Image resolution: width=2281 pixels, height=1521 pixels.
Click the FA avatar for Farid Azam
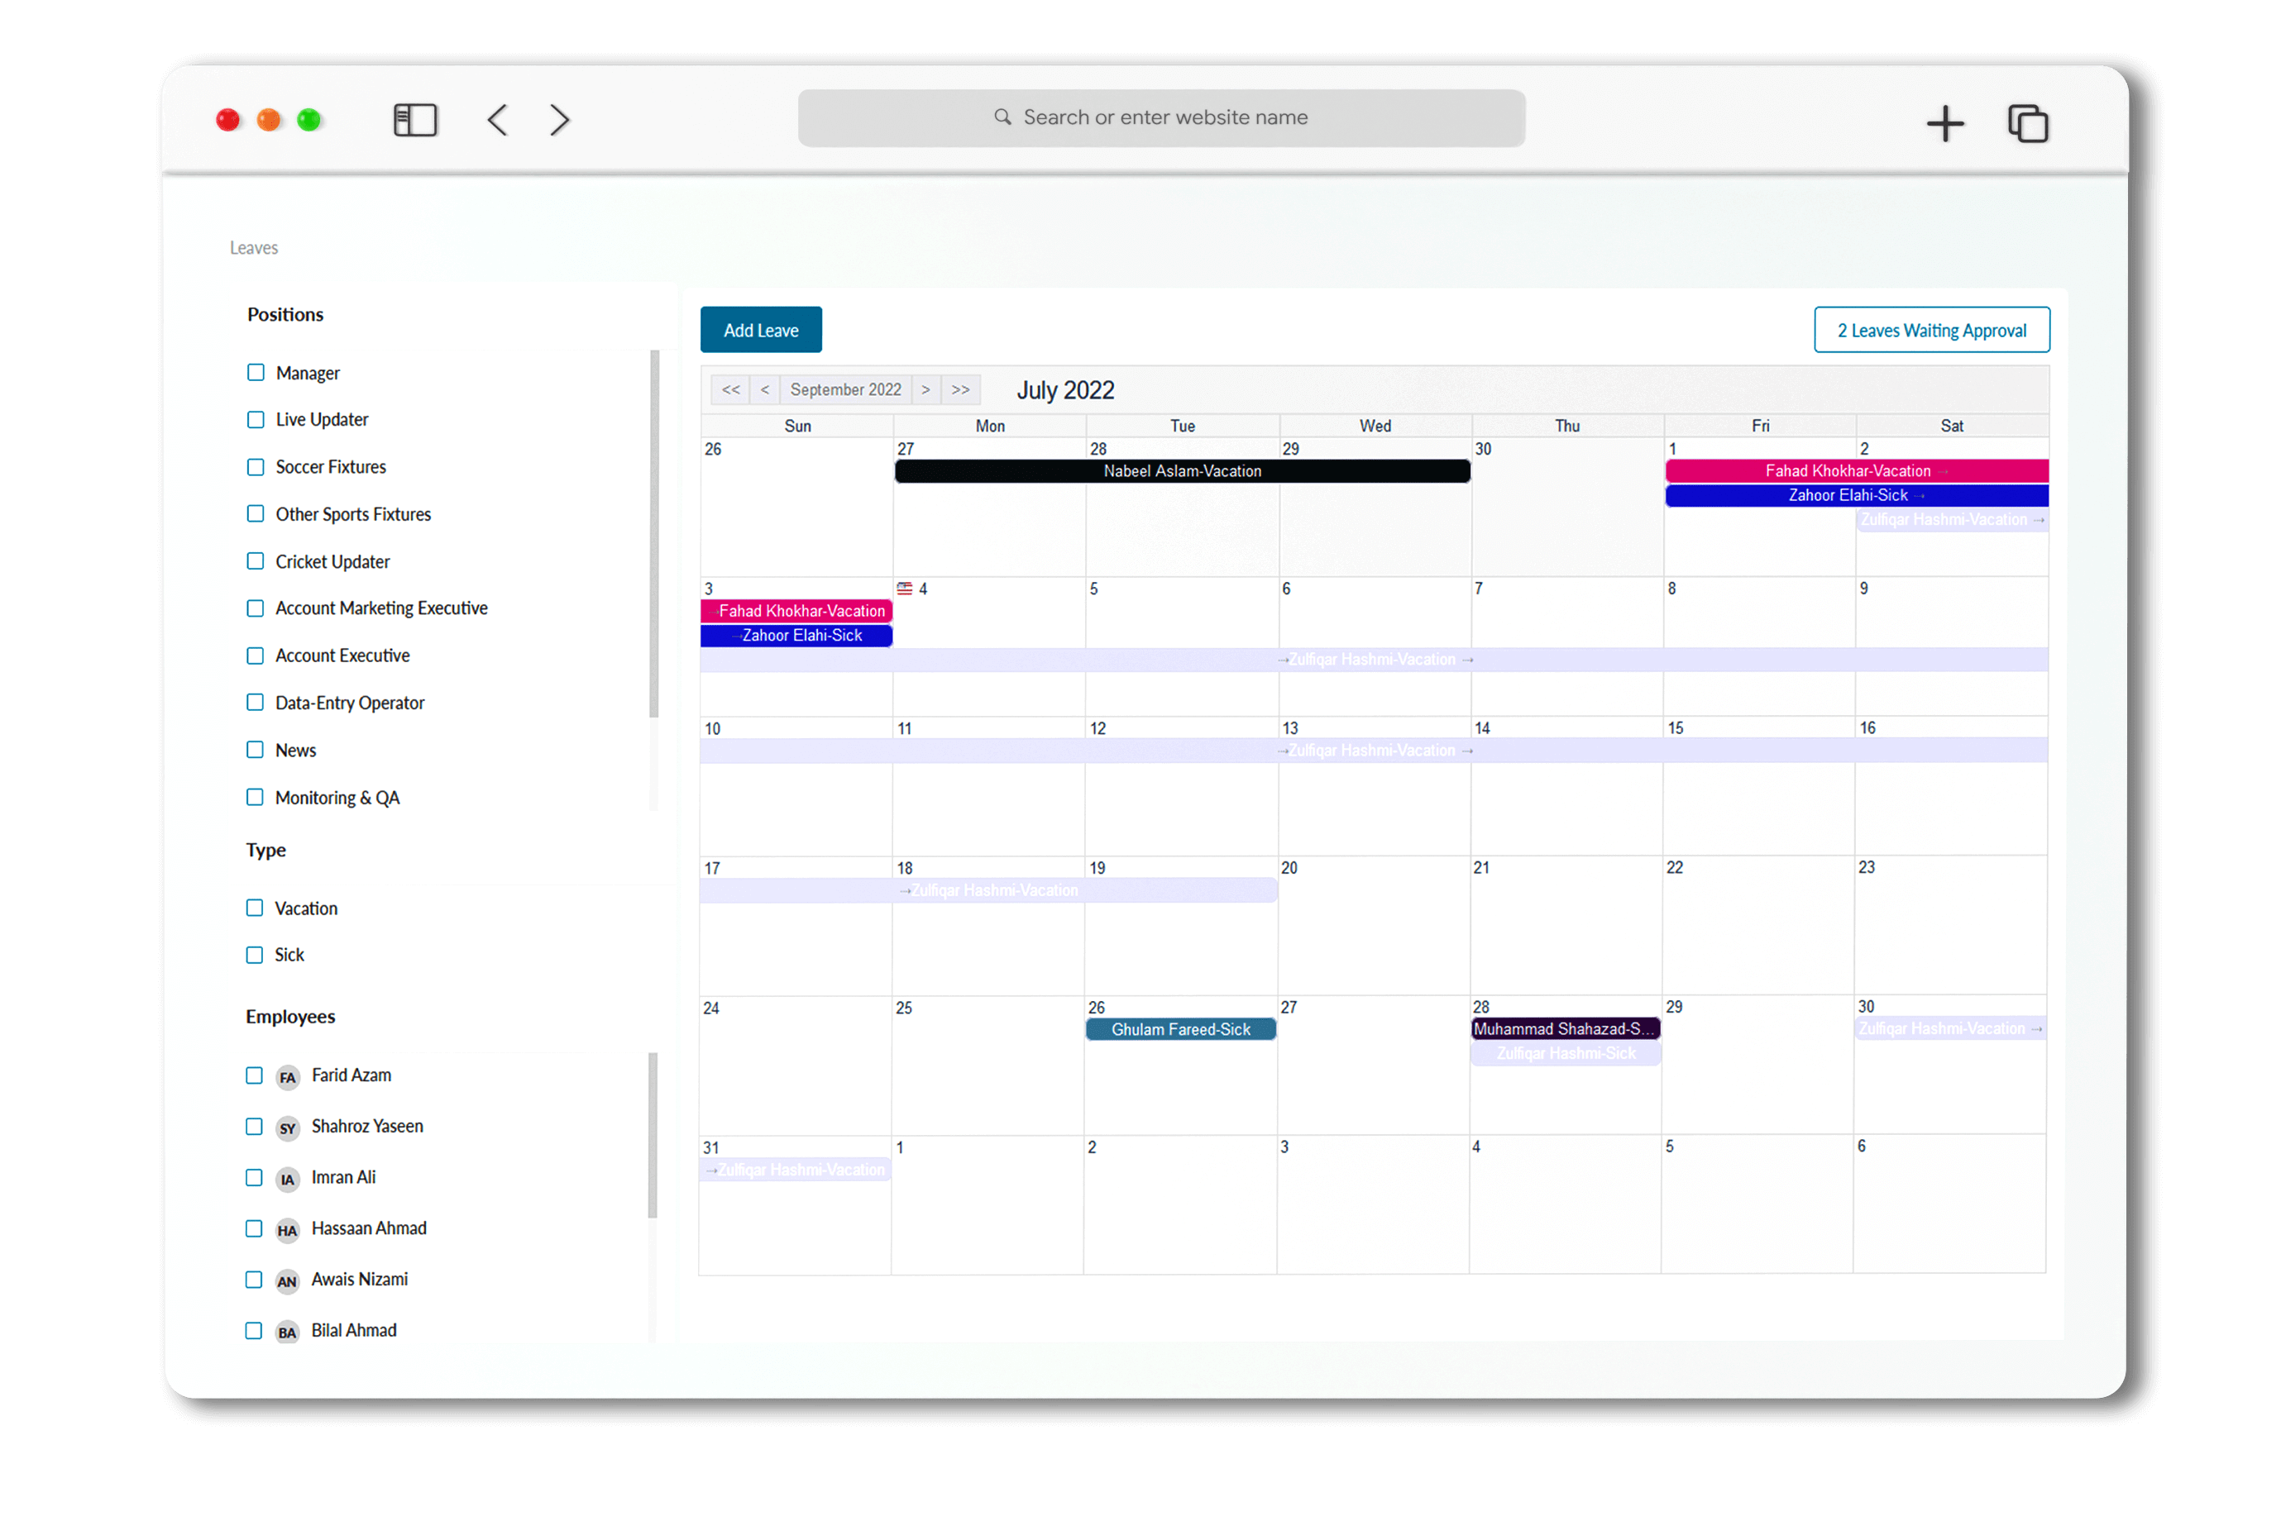click(287, 1077)
